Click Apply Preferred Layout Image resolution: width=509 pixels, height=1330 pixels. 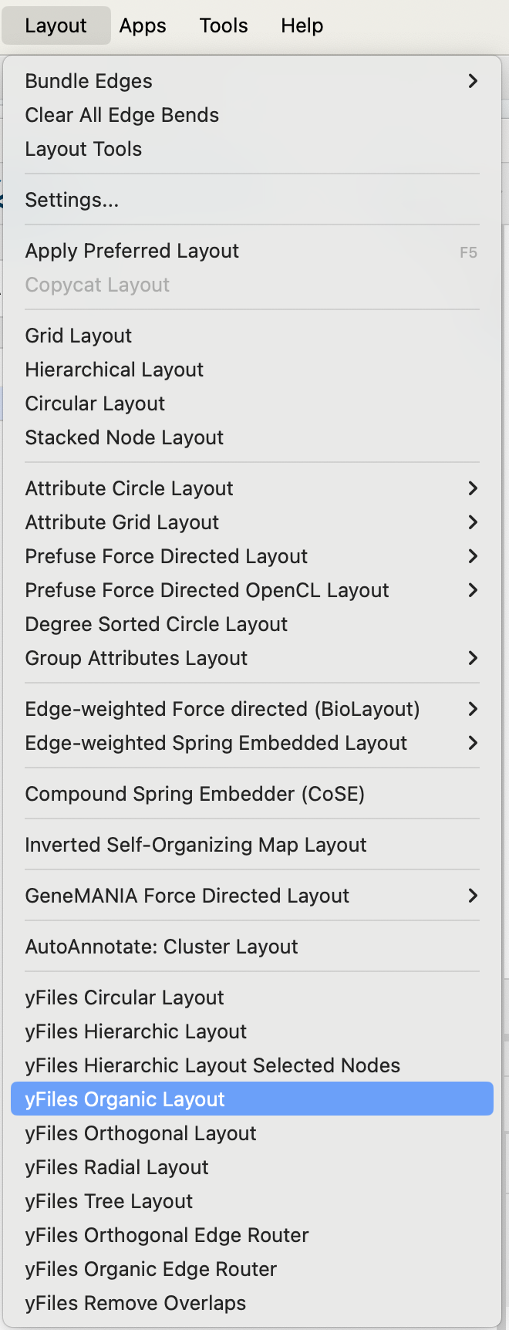pyautogui.click(x=132, y=251)
